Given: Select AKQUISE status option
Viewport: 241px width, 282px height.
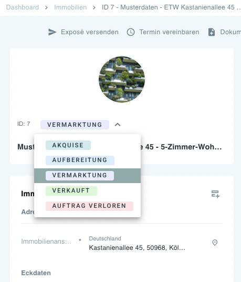Looking at the screenshot, I should 68,145.
